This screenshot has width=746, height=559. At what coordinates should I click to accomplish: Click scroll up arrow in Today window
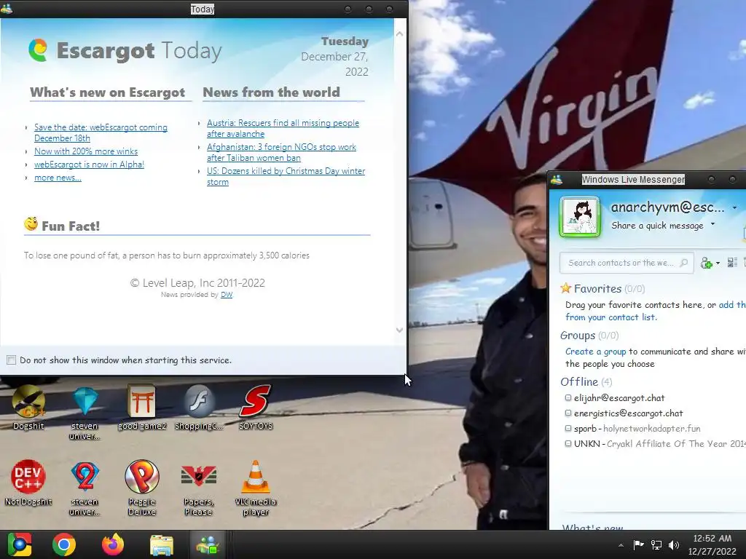coord(400,33)
